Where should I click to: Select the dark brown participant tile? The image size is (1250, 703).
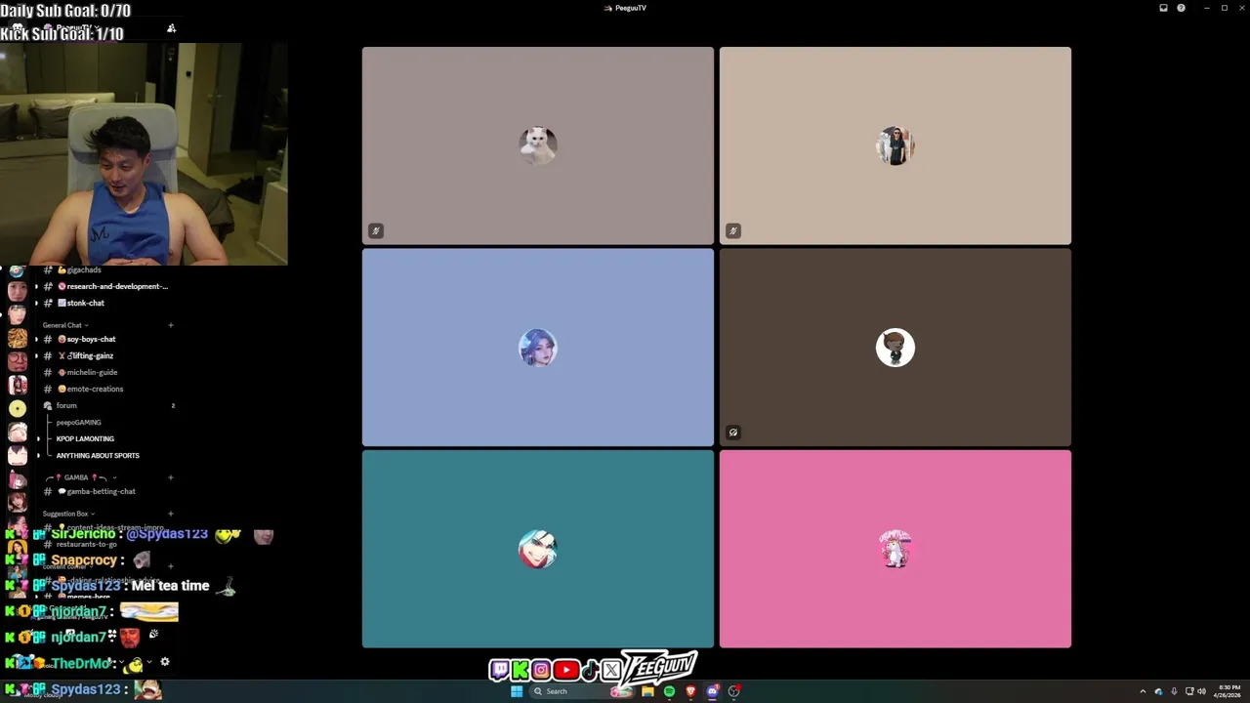click(896, 348)
